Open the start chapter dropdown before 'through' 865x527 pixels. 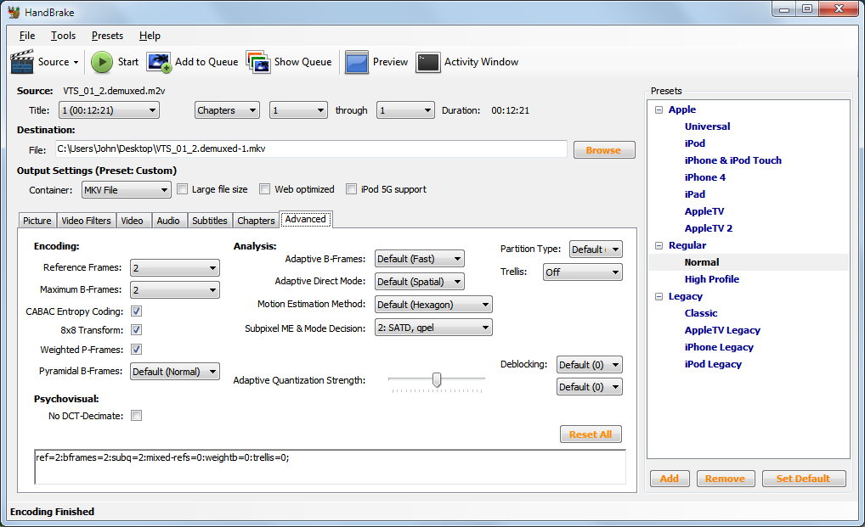(x=298, y=110)
